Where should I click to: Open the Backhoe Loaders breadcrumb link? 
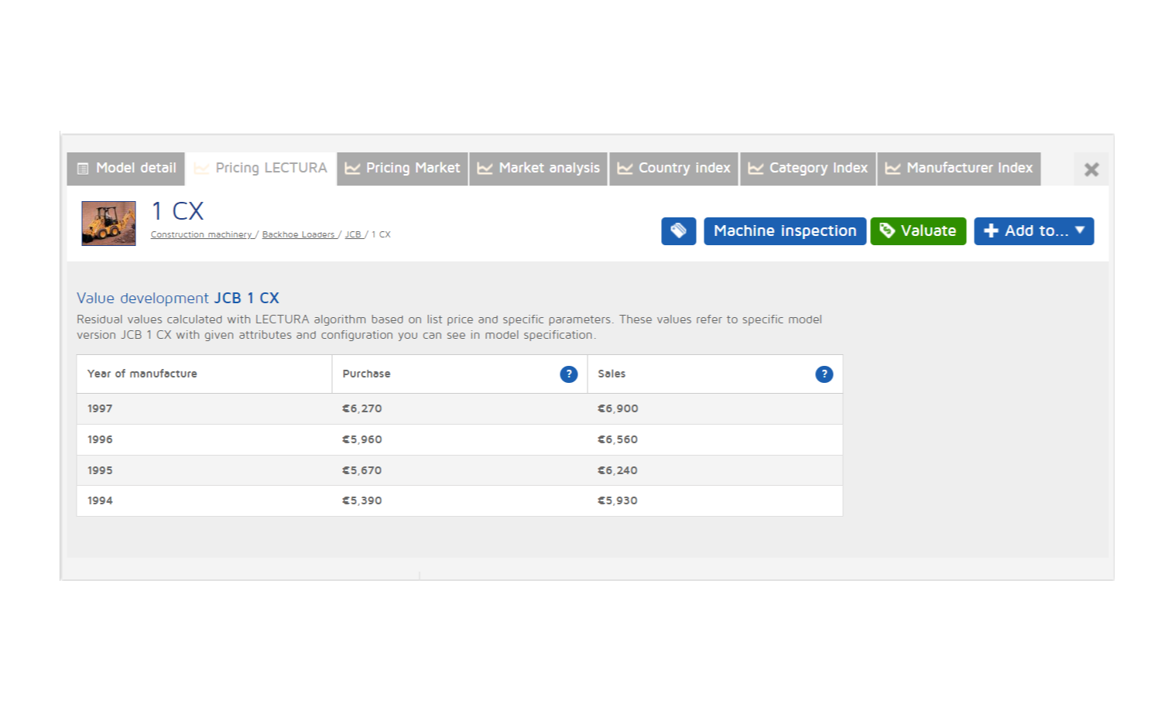(x=299, y=234)
